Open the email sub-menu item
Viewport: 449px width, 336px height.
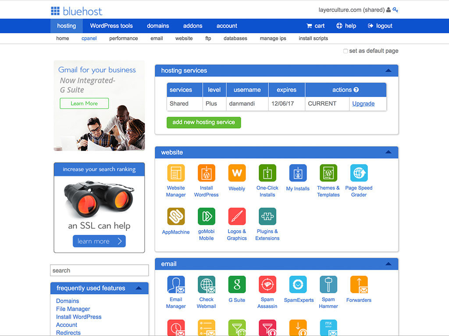(157, 38)
